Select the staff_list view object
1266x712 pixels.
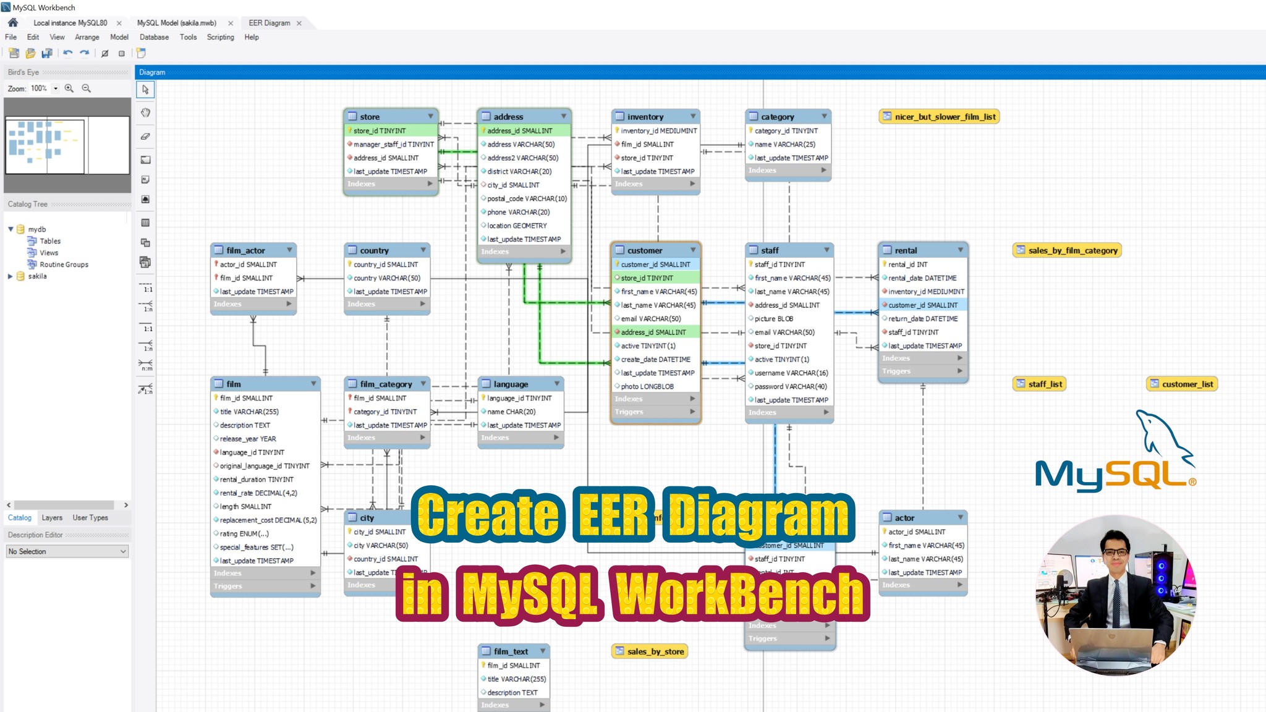(1040, 384)
